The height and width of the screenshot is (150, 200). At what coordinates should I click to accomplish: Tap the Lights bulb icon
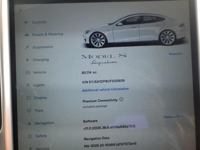click(x=28, y=85)
